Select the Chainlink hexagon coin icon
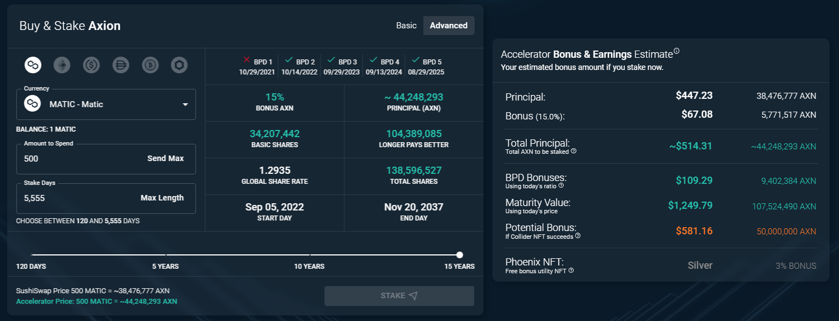 (x=179, y=66)
